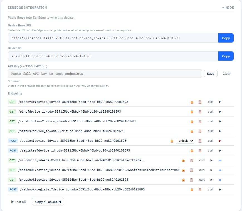242x211 pixels.
Task: Copy curl for /status endpoint
Action: point(211,131)
